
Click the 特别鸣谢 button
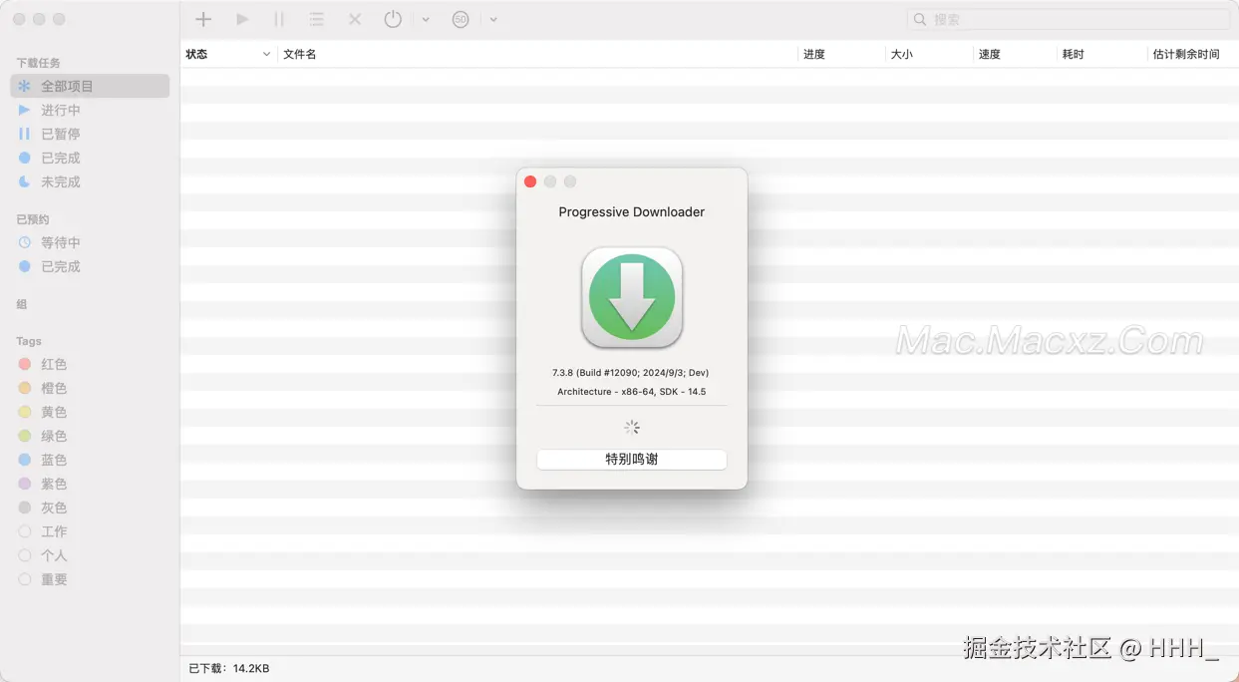pos(632,460)
